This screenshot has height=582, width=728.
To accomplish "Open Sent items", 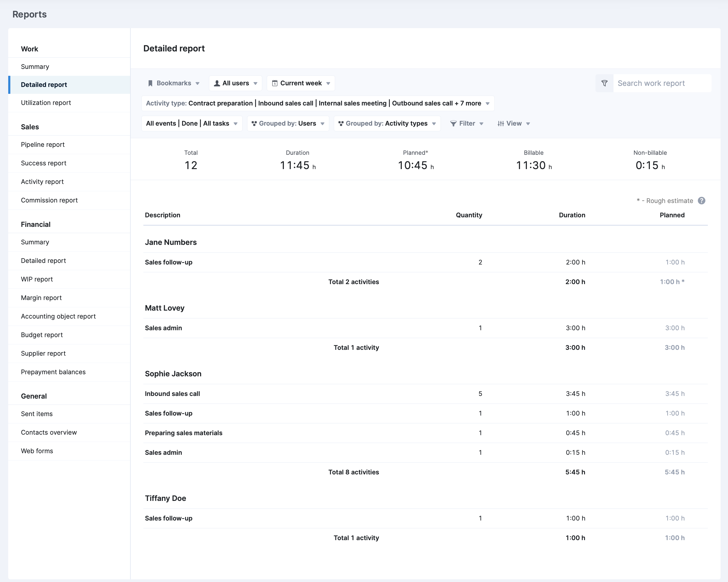I will coord(69,414).
